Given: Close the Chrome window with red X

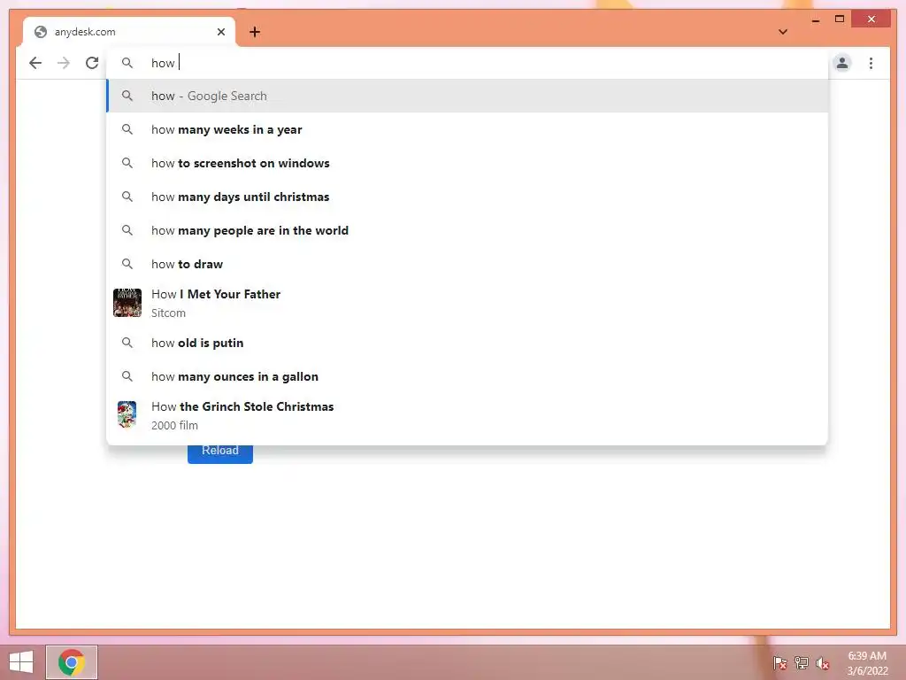Looking at the screenshot, I should pos(871,19).
